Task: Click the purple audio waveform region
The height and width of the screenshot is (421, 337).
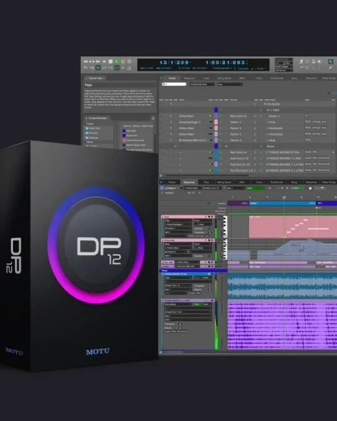Action: [x=282, y=326]
